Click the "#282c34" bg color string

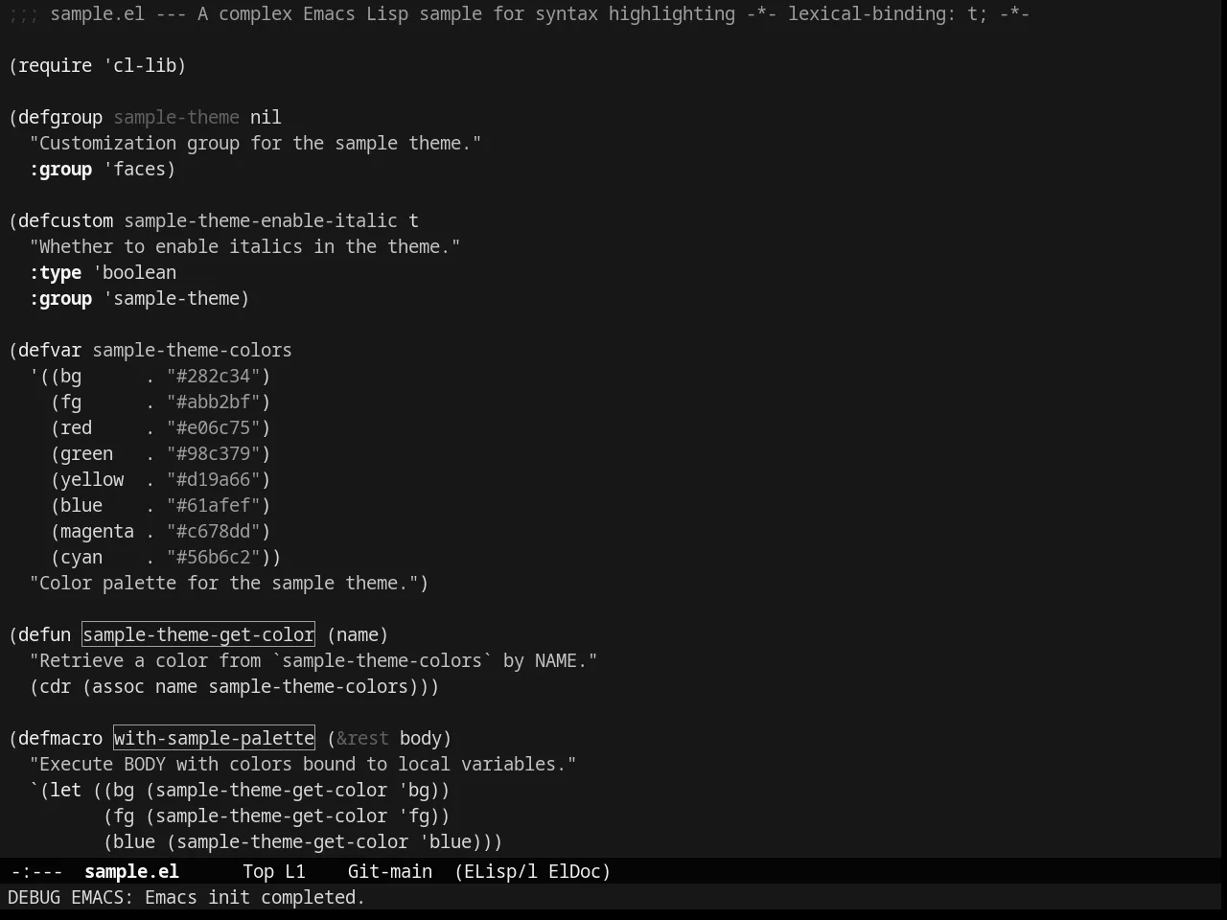coord(214,376)
